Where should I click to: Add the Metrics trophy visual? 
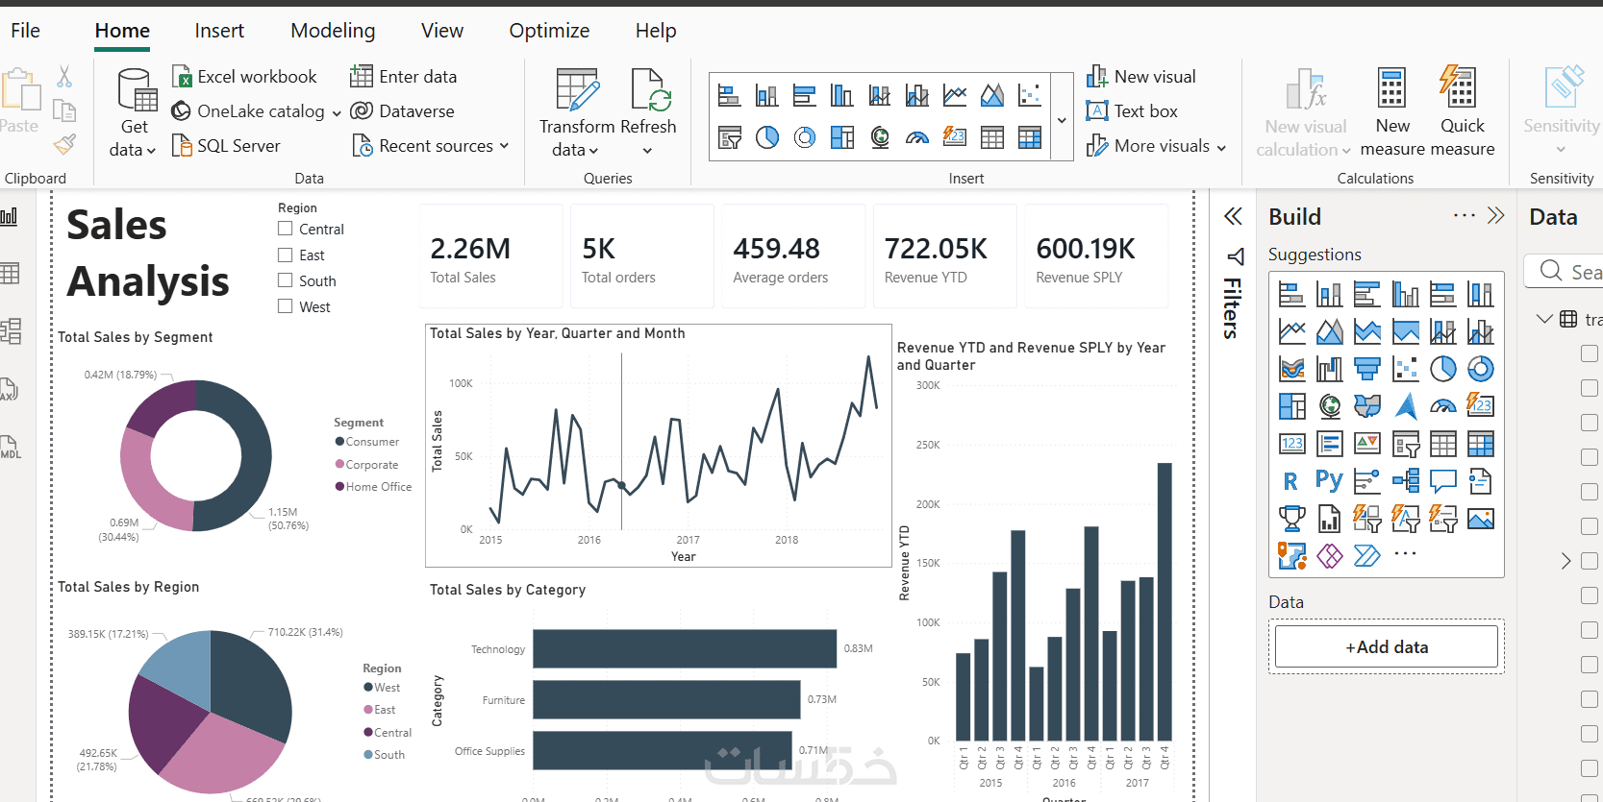tap(1291, 520)
